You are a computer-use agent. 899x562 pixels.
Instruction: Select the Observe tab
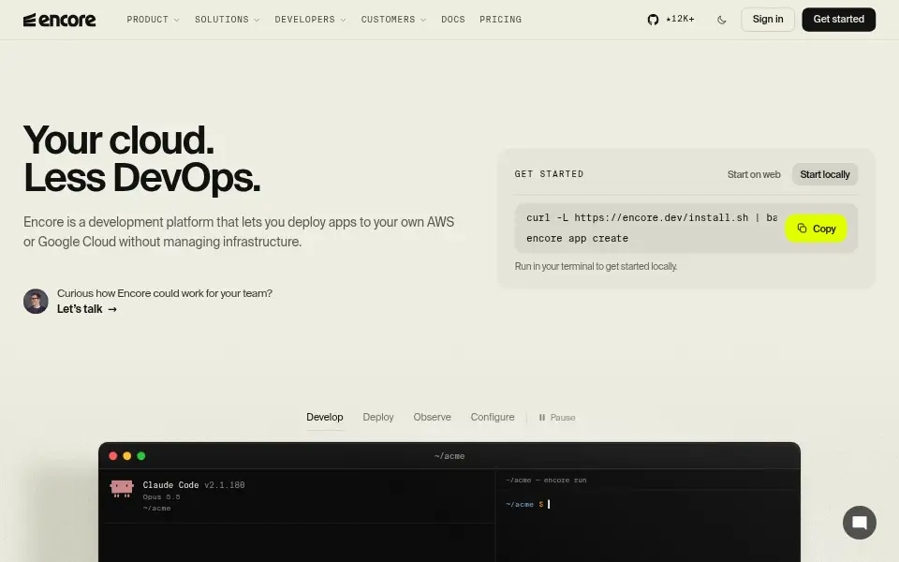coord(433,418)
